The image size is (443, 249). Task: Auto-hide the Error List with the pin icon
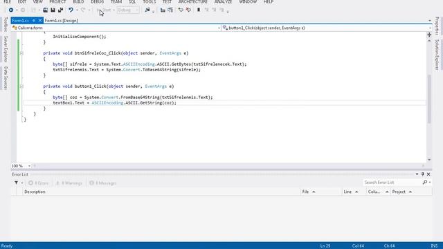tap(423, 174)
